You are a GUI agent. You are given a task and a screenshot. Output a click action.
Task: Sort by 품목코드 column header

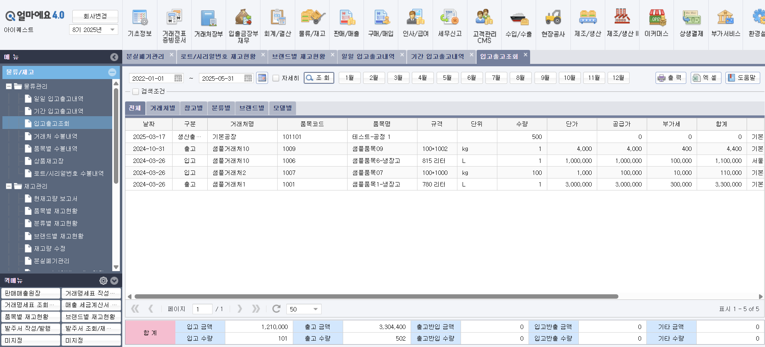pyautogui.click(x=312, y=124)
